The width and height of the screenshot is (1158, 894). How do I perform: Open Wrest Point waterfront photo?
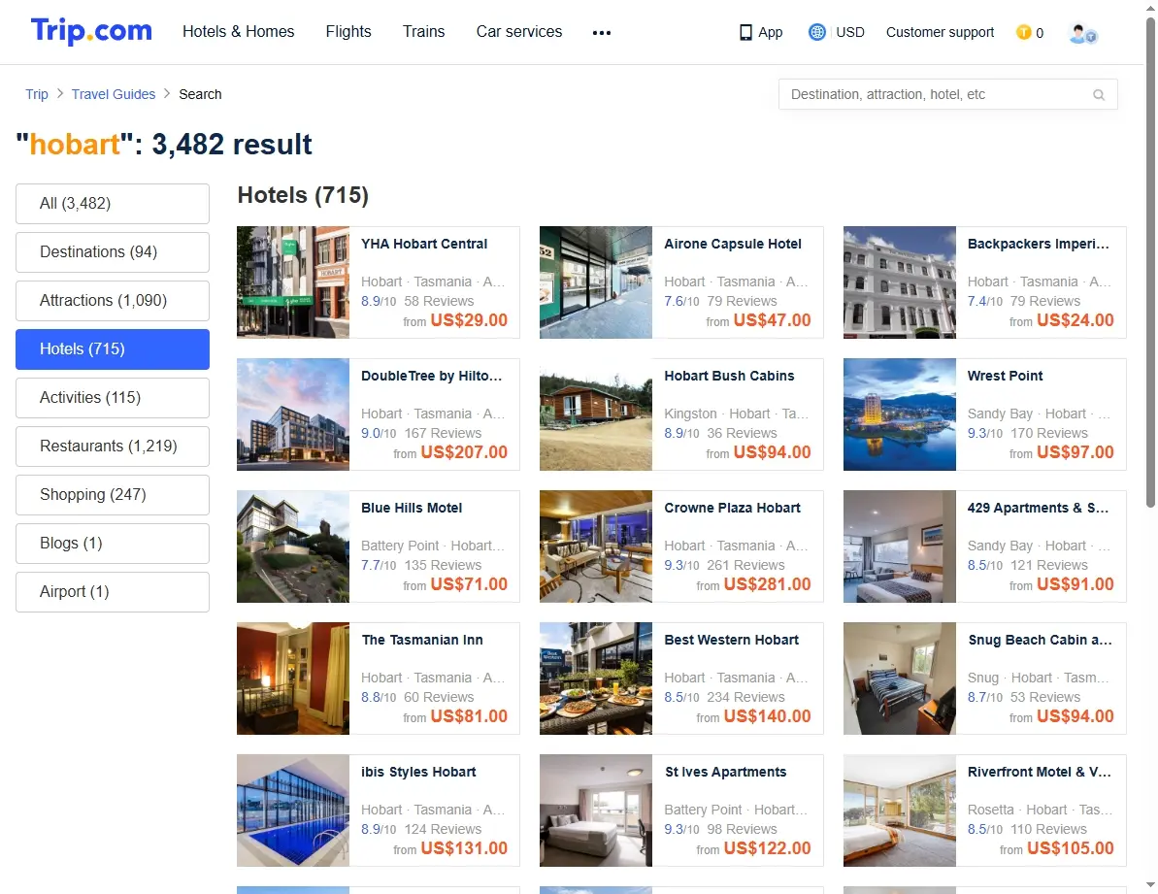900,414
